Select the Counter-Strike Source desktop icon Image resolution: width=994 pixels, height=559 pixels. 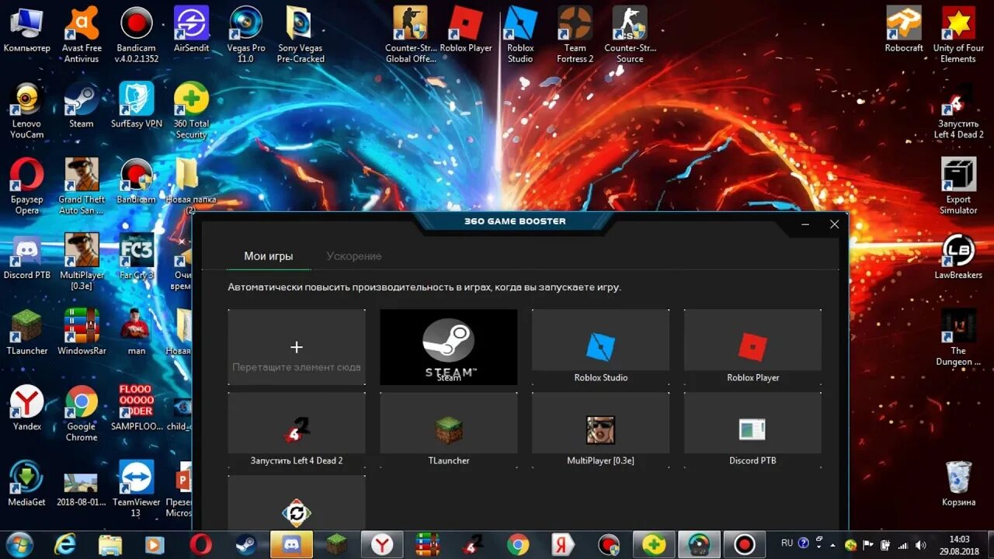tap(630, 35)
